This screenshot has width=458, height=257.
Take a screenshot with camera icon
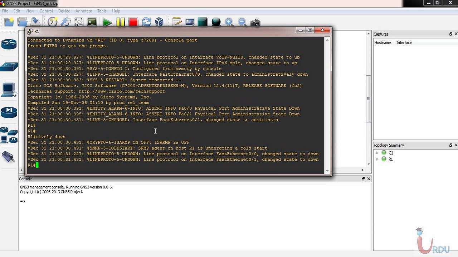(x=255, y=22)
